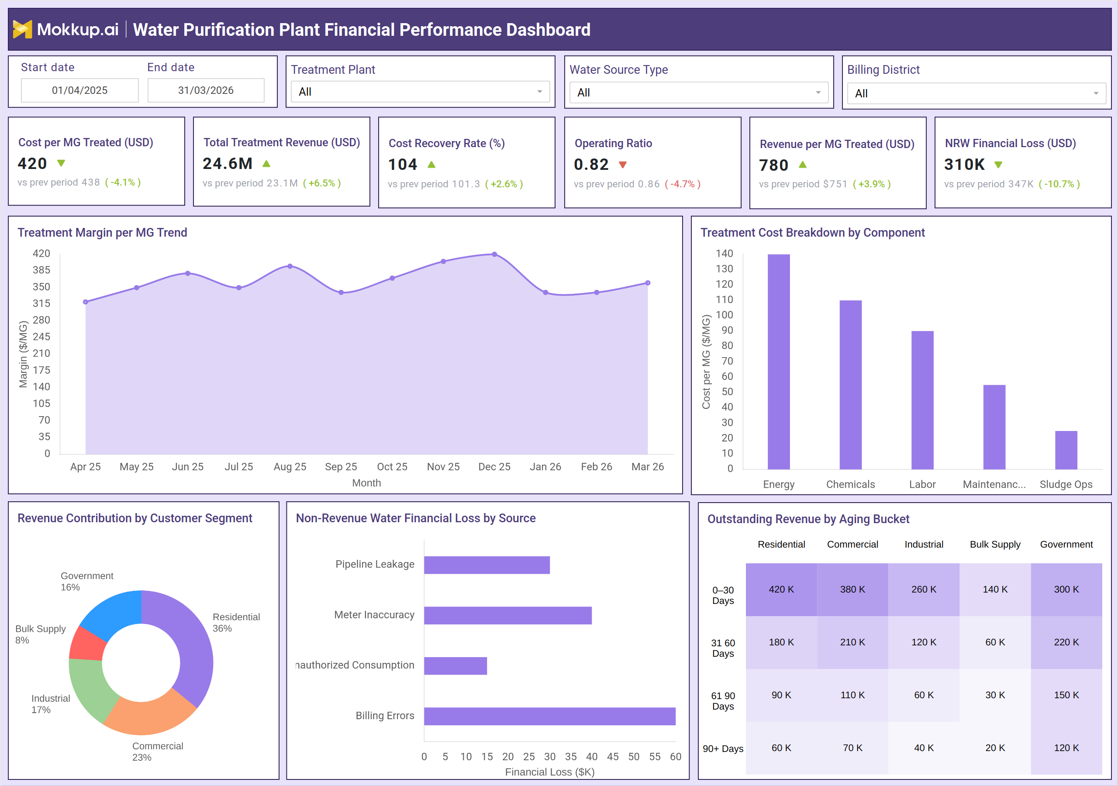
Task: Click the Cost per MG Treated (USD) card title
Action: 86,142
